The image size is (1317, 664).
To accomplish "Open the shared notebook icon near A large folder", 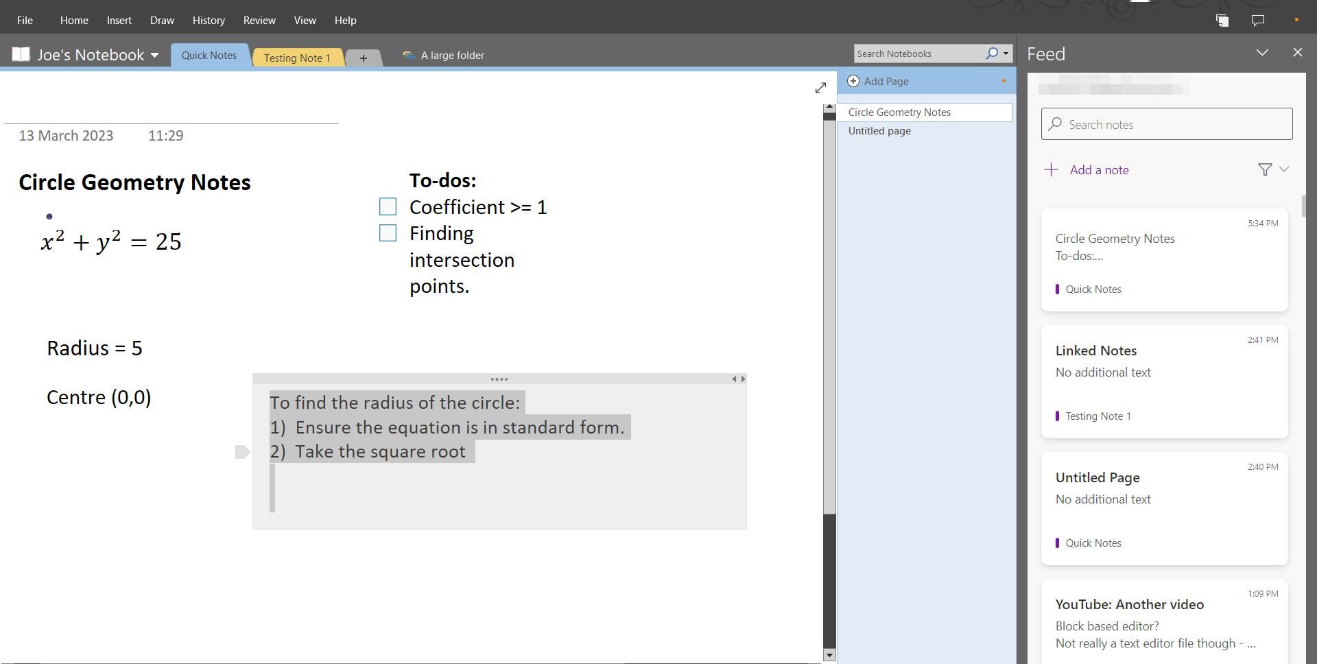I will (x=408, y=55).
